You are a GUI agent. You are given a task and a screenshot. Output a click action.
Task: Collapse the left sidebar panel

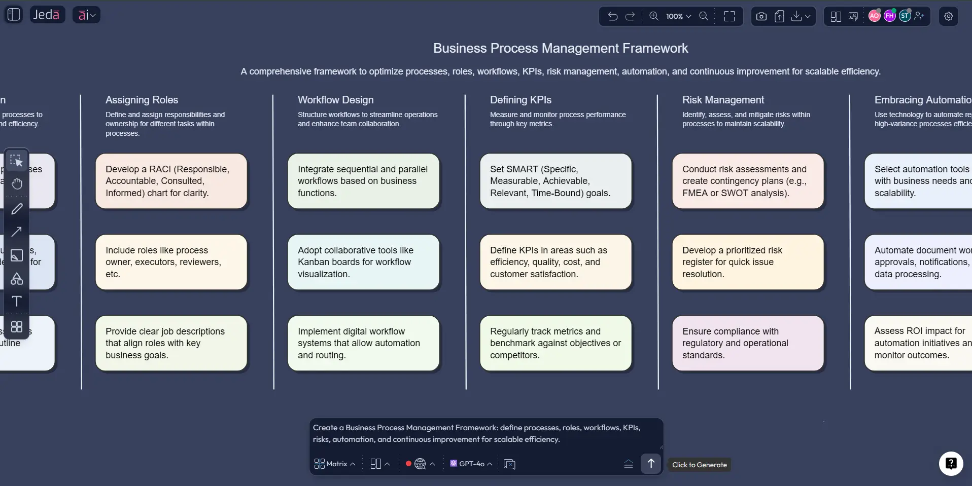coord(13,14)
